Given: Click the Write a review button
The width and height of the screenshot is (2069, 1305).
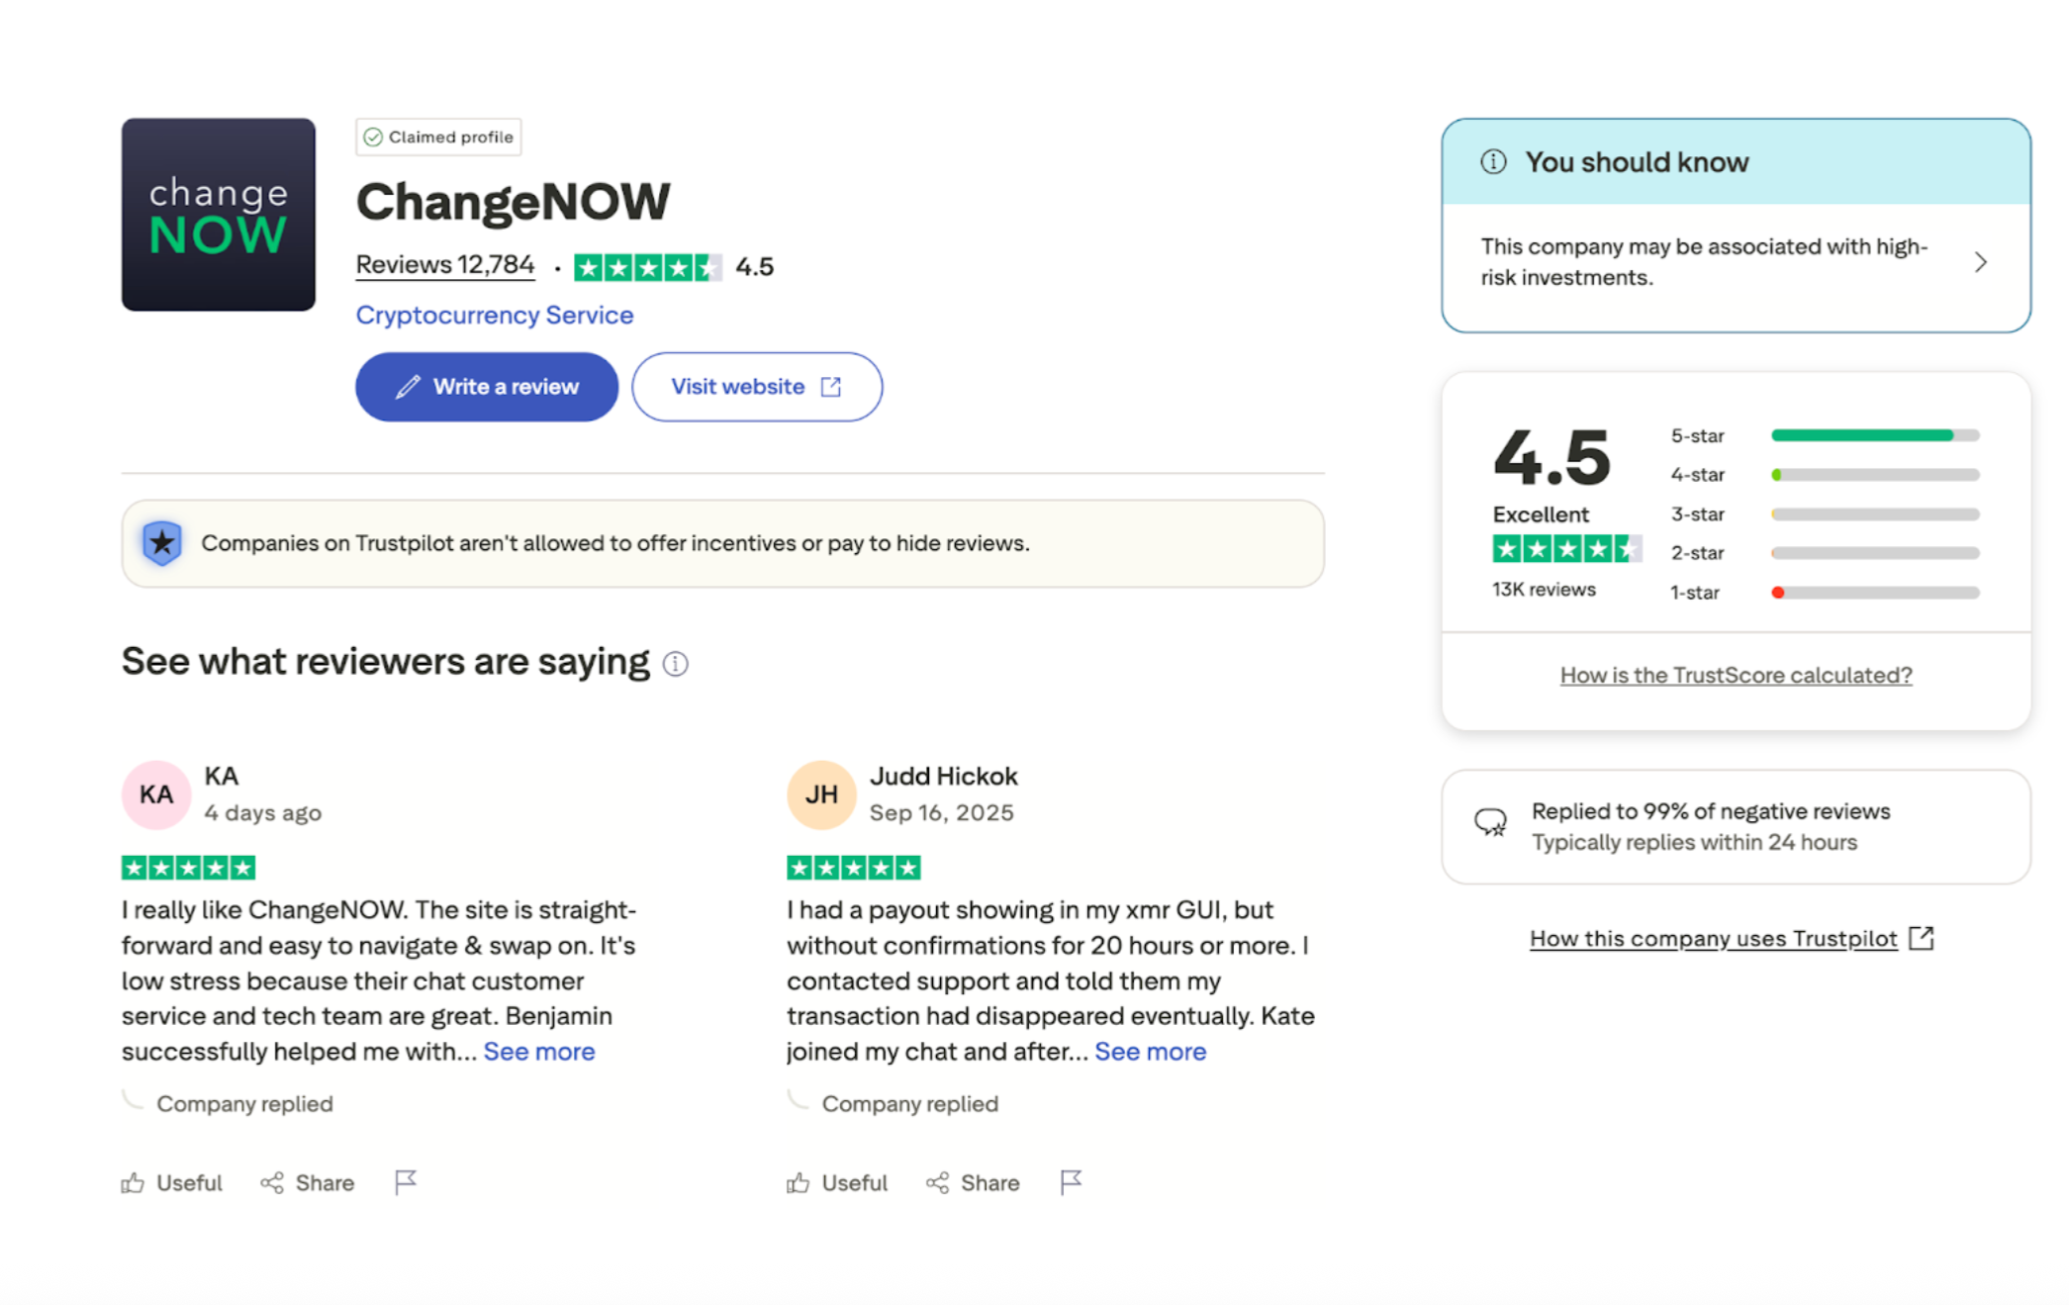Looking at the screenshot, I should 487,387.
